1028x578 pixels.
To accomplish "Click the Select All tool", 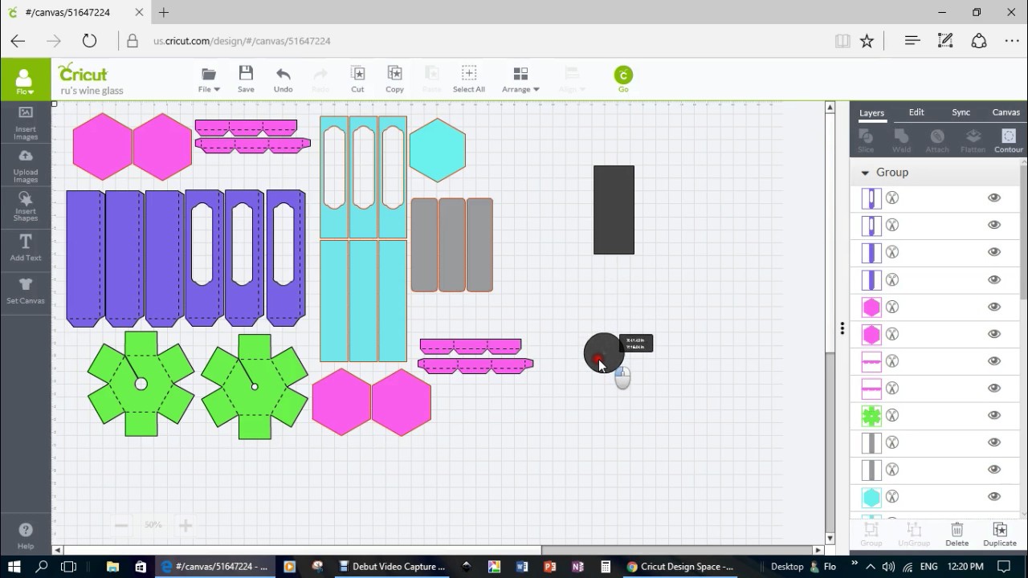I will tap(469, 79).
